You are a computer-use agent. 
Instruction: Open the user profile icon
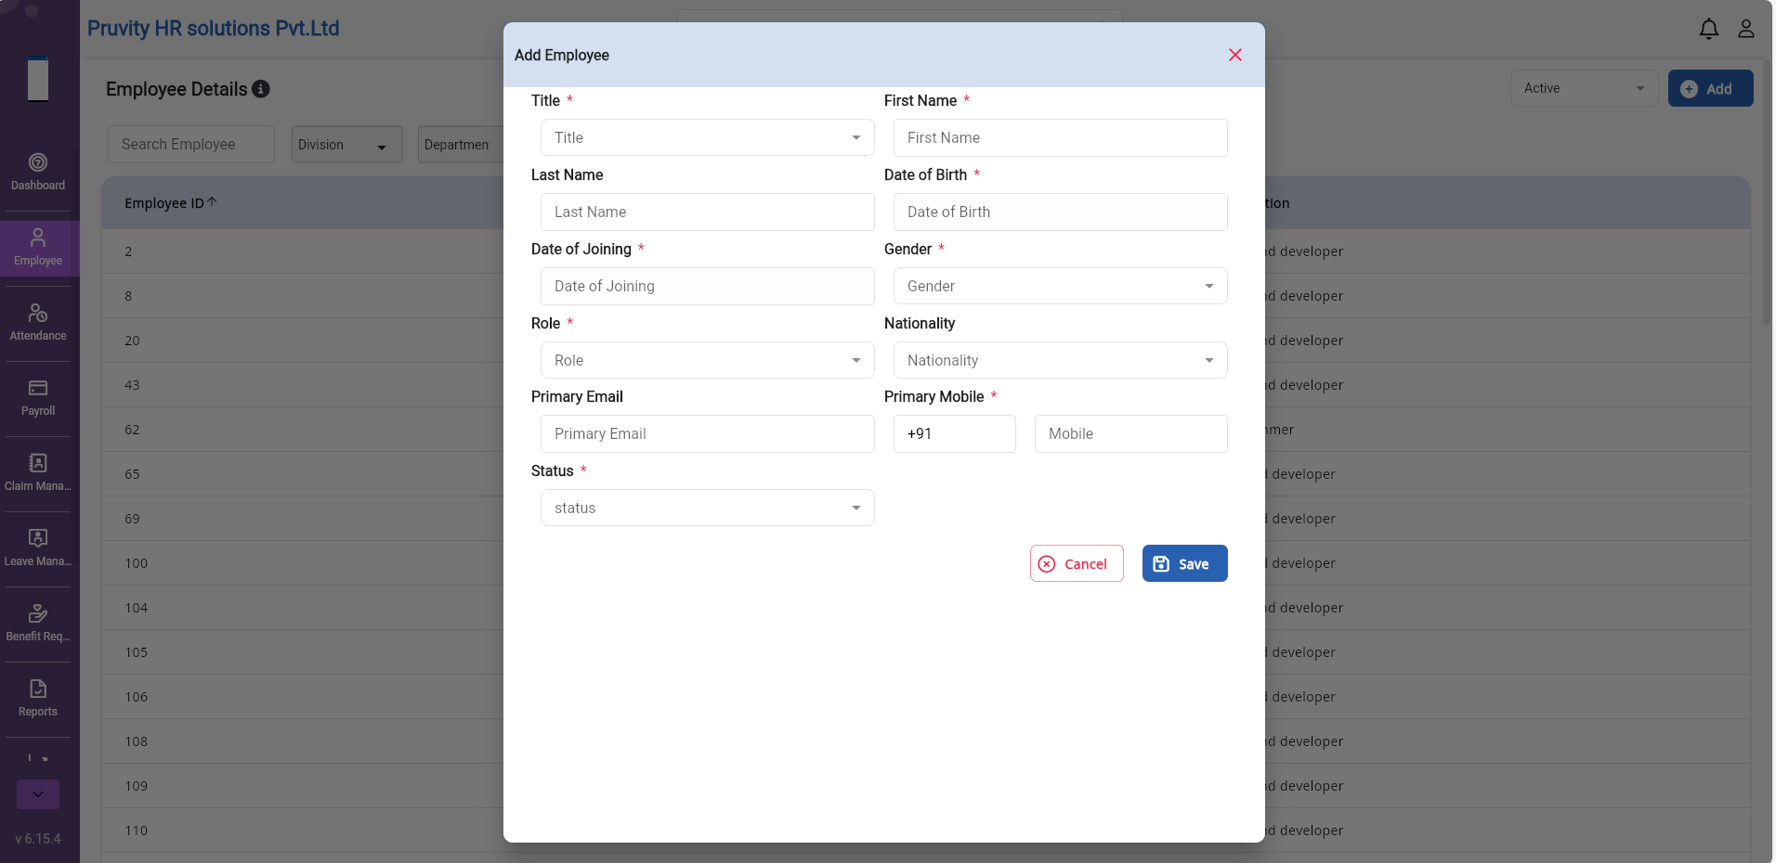pos(1746,29)
